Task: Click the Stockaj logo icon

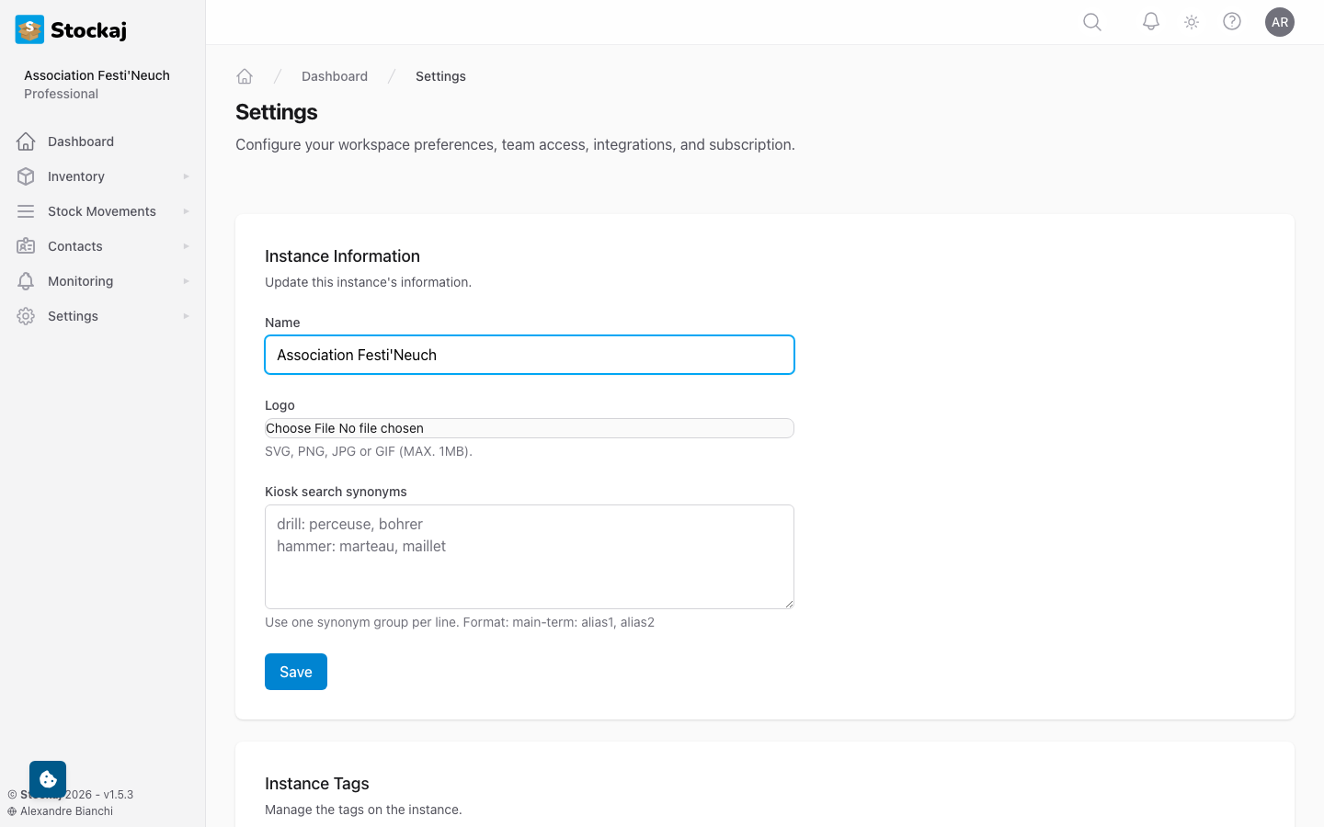Action: click(x=29, y=29)
